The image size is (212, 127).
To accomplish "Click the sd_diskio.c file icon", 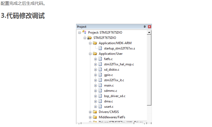I will click(x=100, y=69).
